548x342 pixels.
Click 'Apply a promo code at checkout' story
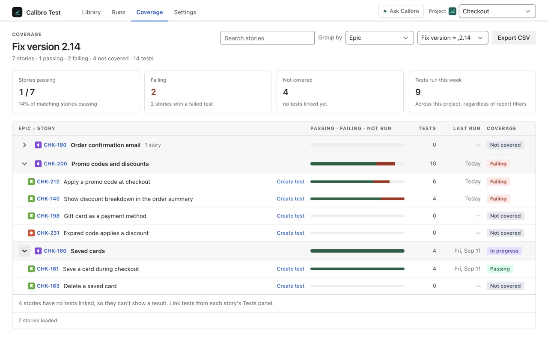tap(107, 182)
